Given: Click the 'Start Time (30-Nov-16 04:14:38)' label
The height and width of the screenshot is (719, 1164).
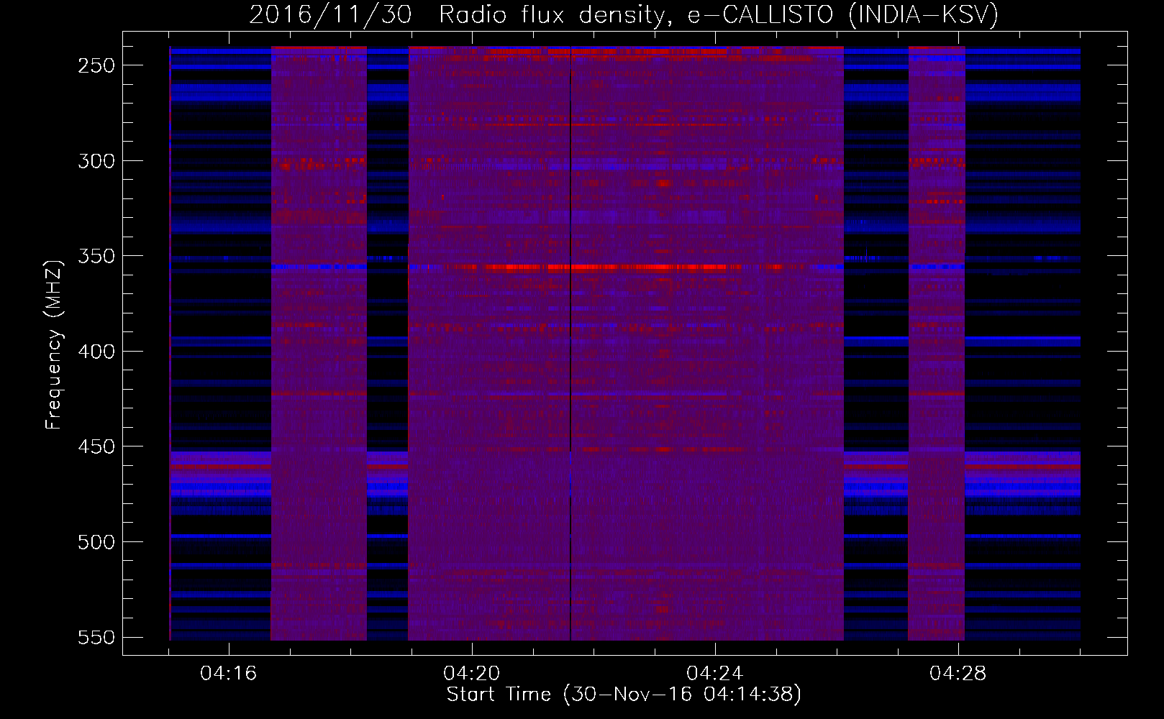Looking at the screenshot, I should coord(624,695).
